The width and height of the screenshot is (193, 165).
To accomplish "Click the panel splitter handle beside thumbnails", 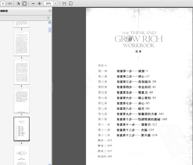I will click(x=53, y=87).
